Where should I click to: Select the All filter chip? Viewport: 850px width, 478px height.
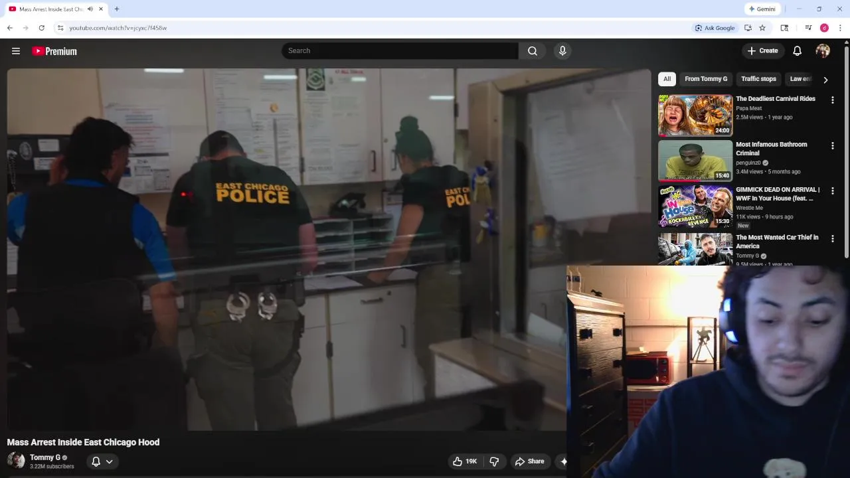coord(667,79)
